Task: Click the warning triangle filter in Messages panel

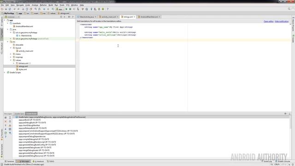Action: 10,125
